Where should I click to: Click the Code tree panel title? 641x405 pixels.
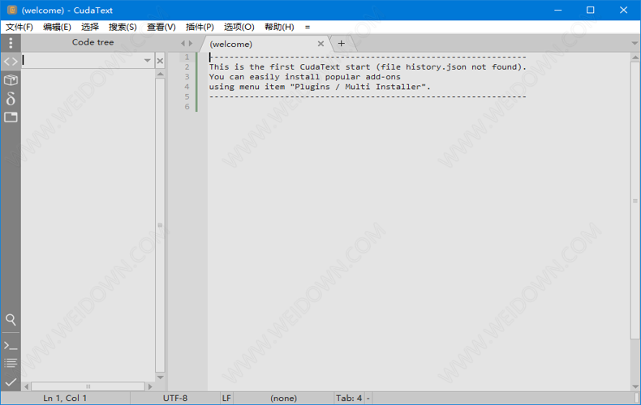click(93, 42)
